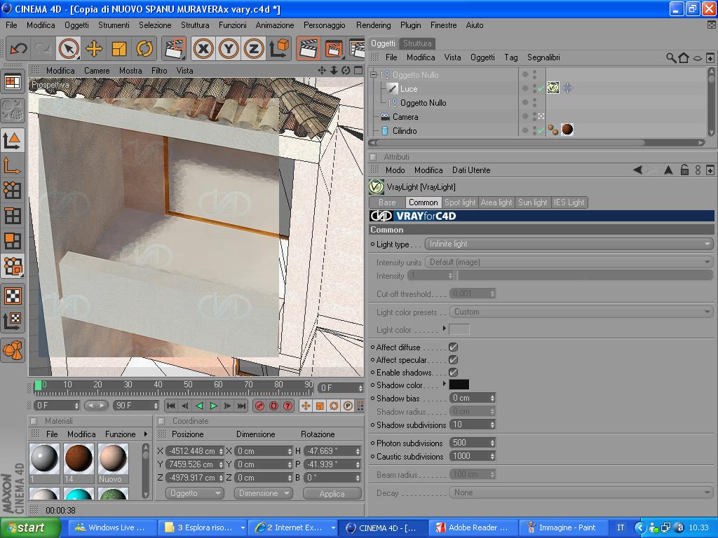Select the Scale tool
The height and width of the screenshot is (538, 718).
point(119,48)
